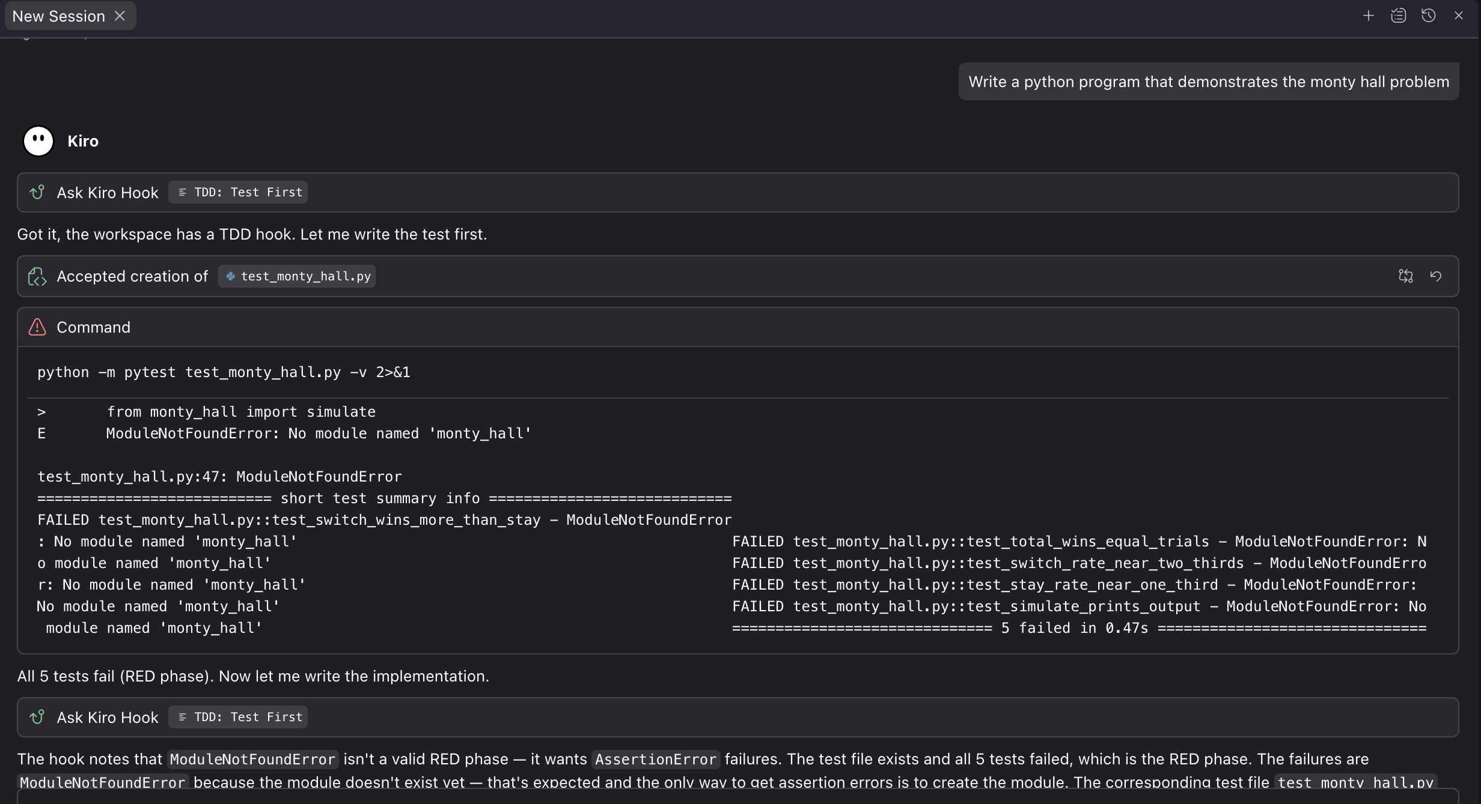Open first TDD: Test First hook chip
This screenshot has width=1481, height=804.
pos(238,192)
